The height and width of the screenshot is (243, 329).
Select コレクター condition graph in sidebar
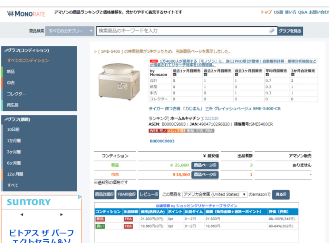tap(16, 94)
